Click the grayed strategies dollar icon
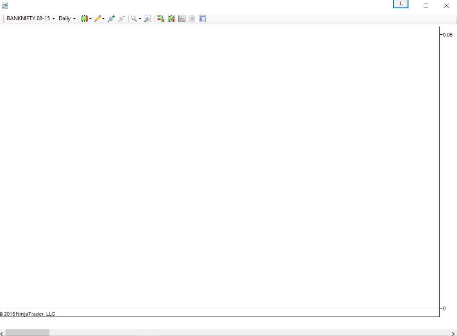Screen dimensions: 457x336 [x=192, y=18]
